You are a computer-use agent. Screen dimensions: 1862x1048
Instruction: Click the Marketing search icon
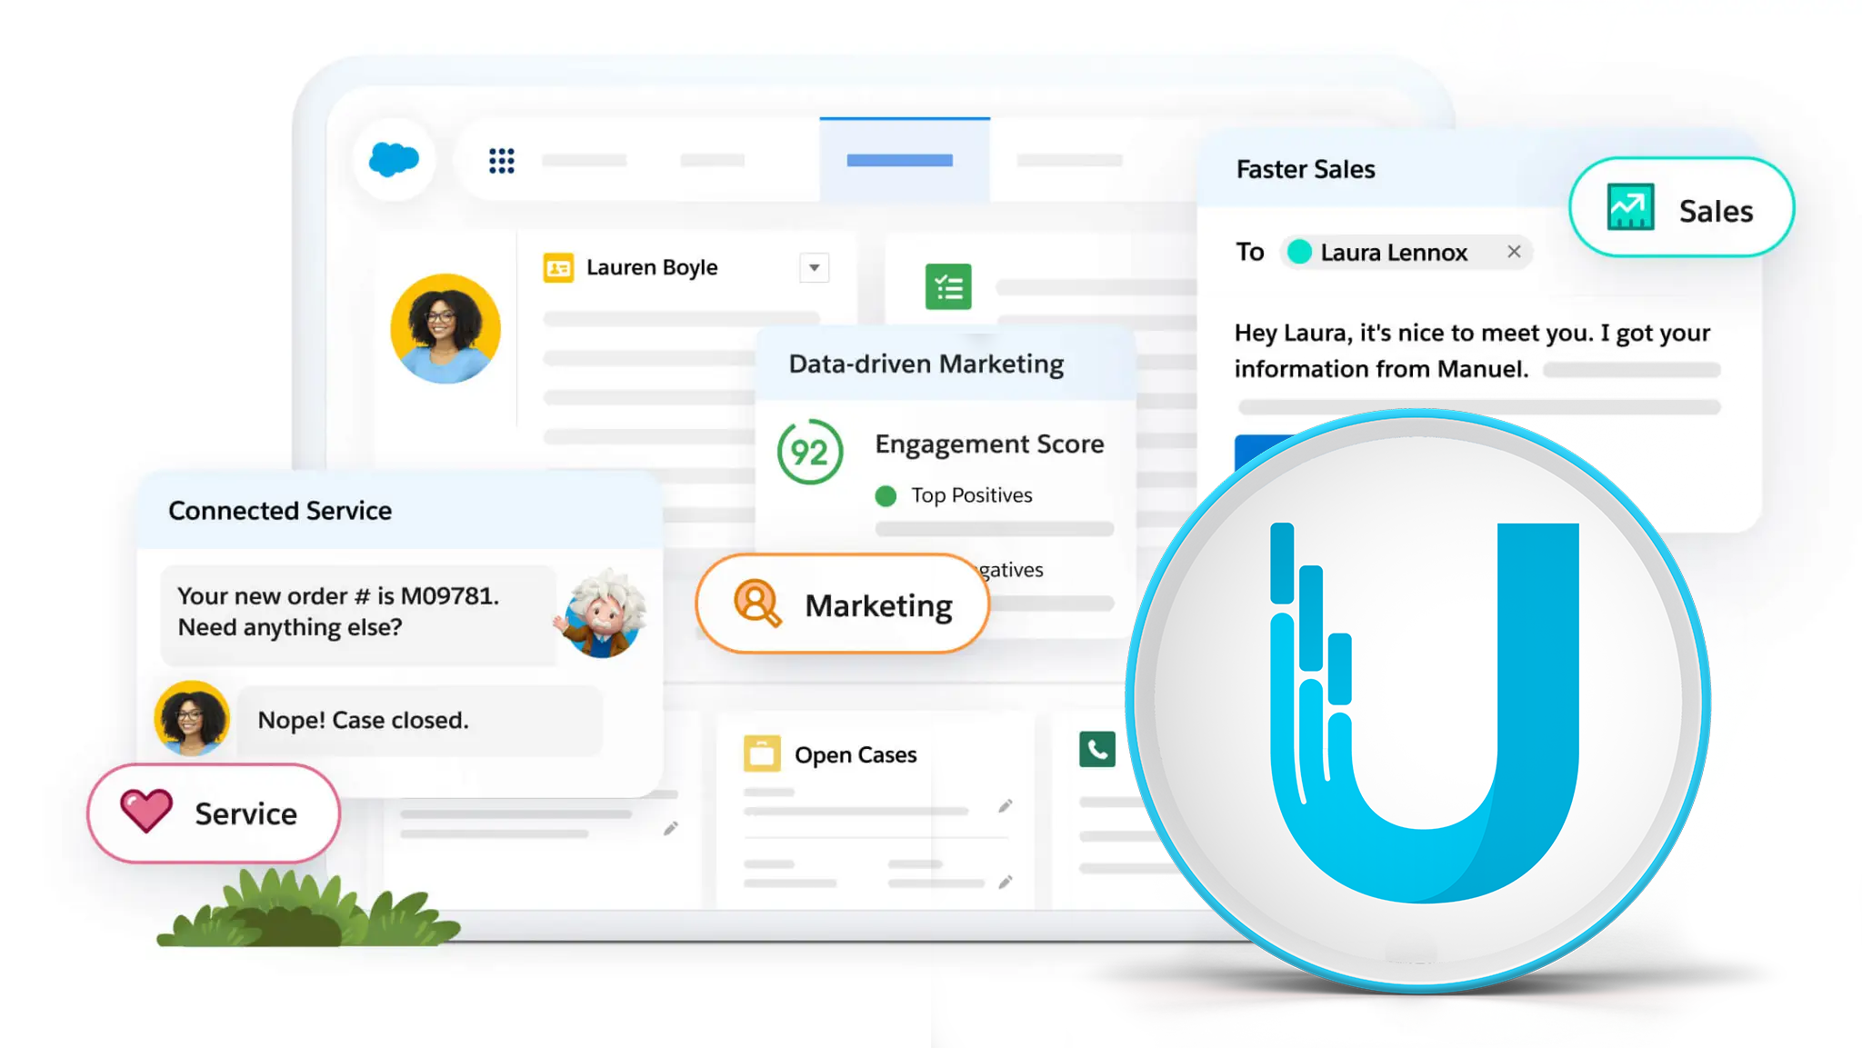pos(755,604)
